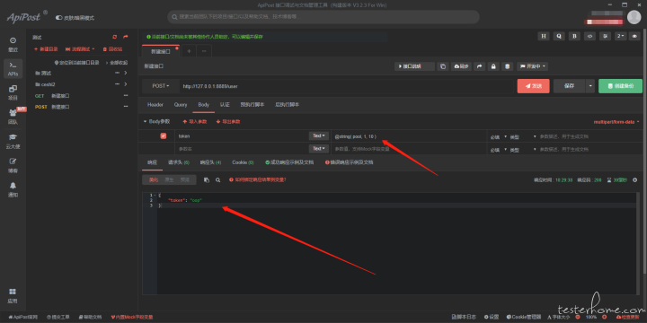The width and height of the screenshot is (647, 323).
Task: Click the lock icon in interface toolbar
Action: (x=493, y=66)
